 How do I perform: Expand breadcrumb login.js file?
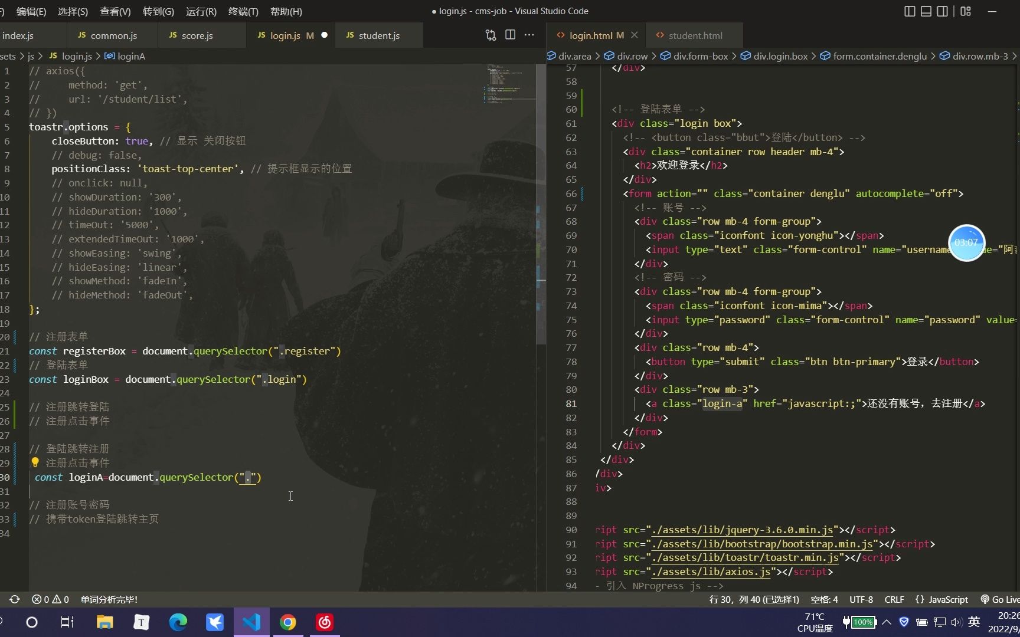(x=70, y=56)
